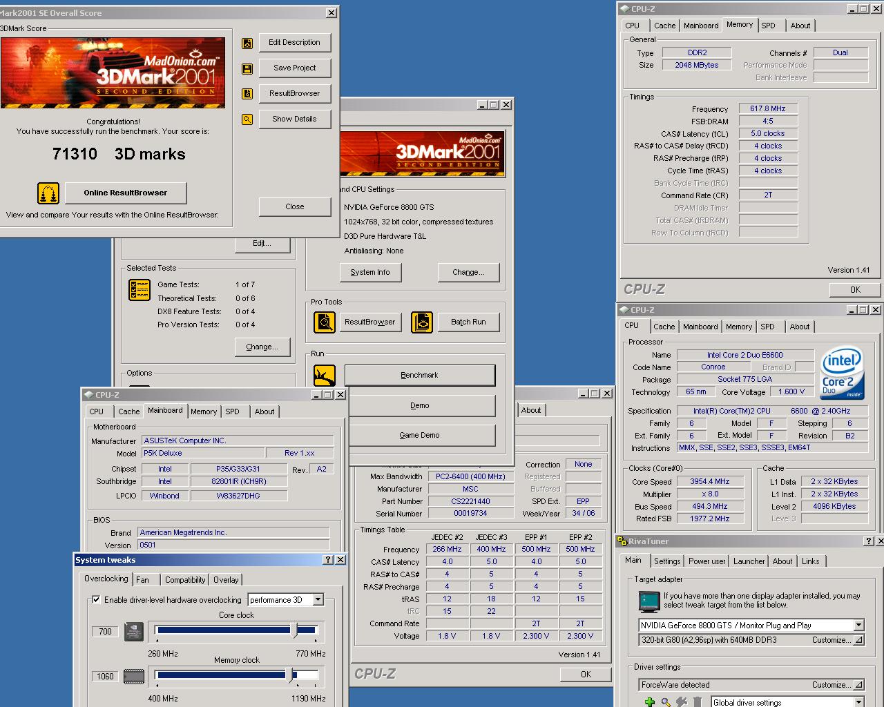The width and height of the screenshot is (884, 707).
Task: Open the performance 3D dropdown
Action: coord(318,600)
